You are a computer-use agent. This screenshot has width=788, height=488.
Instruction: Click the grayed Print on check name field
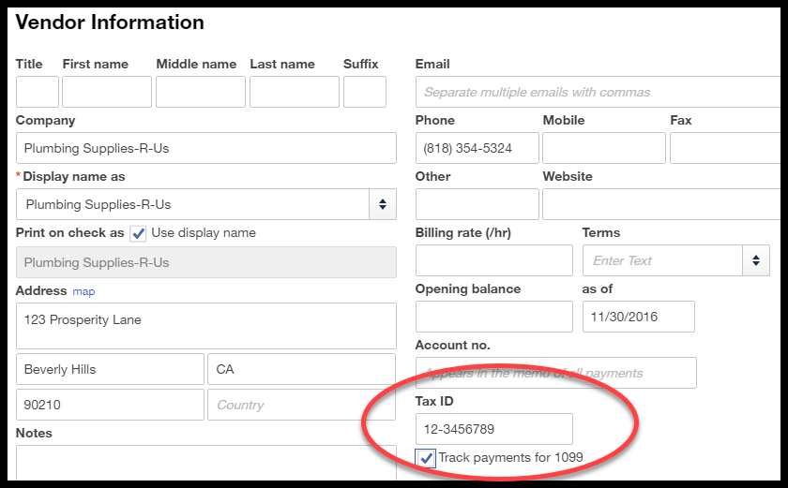click(206, 262)
